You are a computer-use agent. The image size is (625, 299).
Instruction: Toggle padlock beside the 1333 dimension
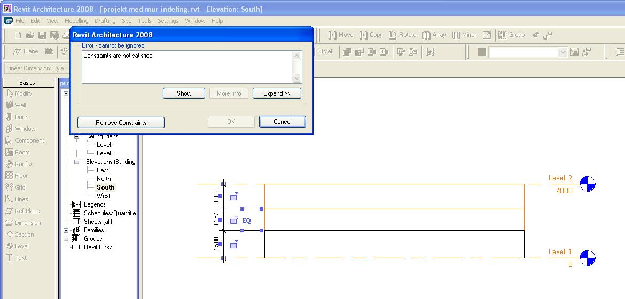pos(235,196)
